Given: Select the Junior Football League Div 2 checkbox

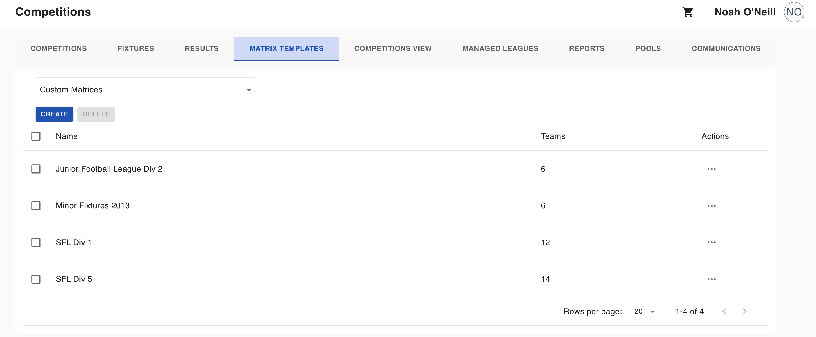Looking at the screenshot, I should [36, 169].
